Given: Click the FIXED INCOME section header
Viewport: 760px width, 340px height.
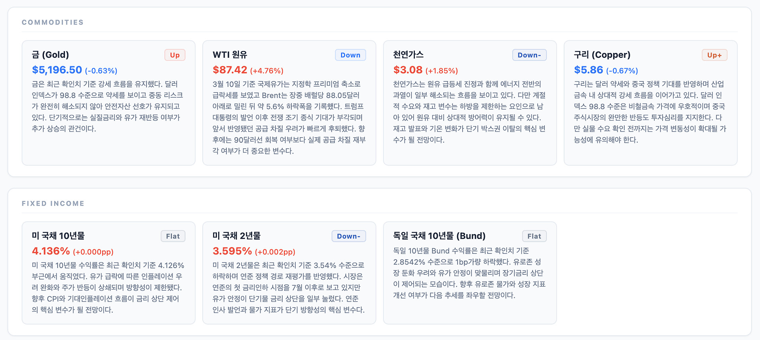Looking at the screenshot, I should coord(53,203).
